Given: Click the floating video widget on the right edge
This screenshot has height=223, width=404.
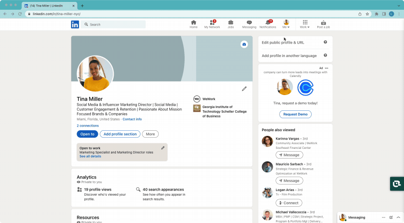Looking at the screenshot, I should click(x=397, y=184).
